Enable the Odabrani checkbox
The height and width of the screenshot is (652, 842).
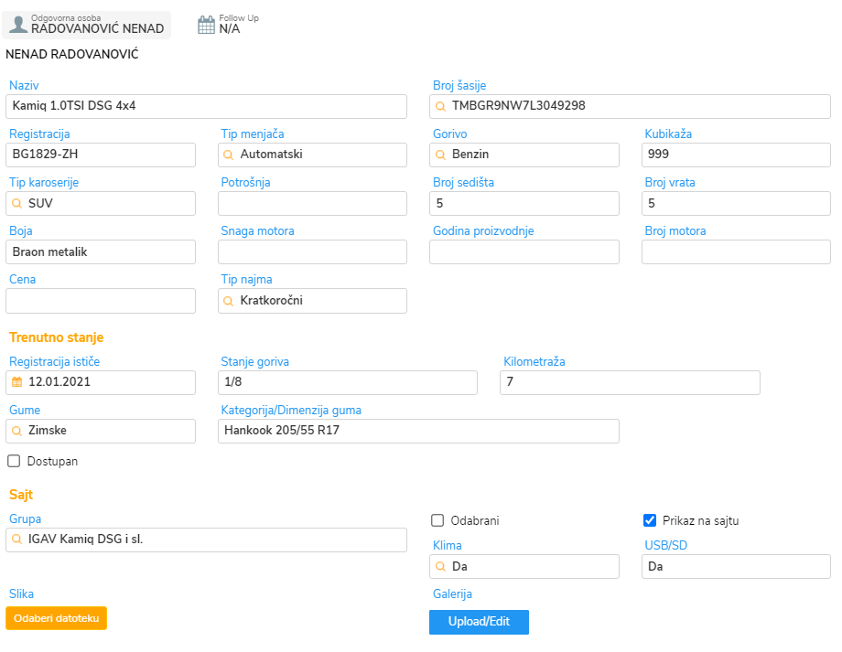point(437,520)
